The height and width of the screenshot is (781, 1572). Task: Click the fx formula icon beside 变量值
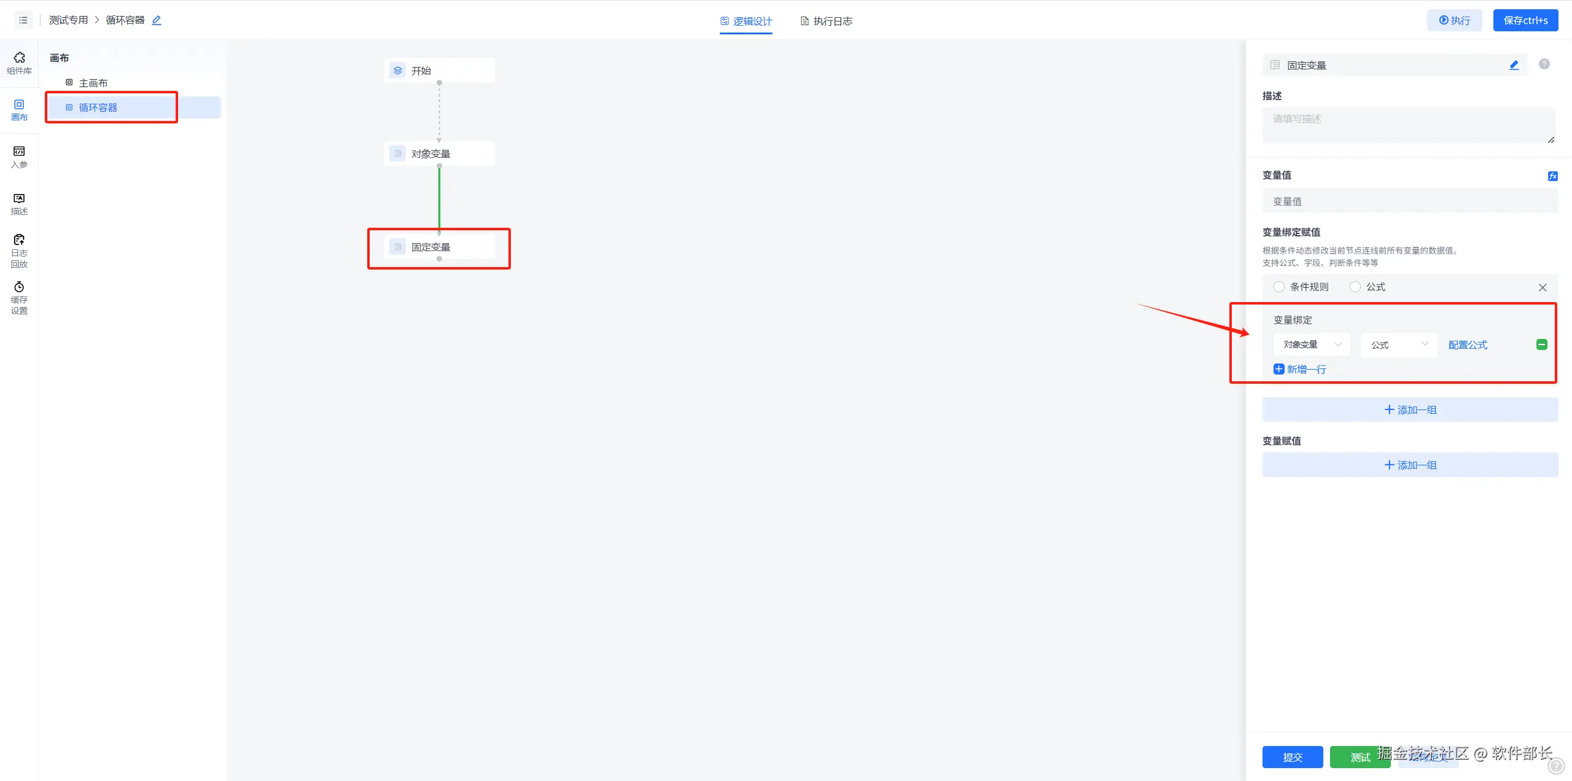[x=1552, y=176]
